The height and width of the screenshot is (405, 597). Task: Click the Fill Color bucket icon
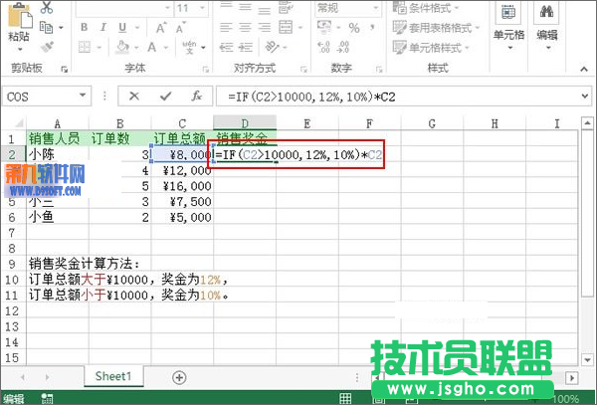click(x=122, y=47)
